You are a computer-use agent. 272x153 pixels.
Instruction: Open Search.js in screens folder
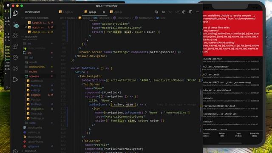37,113
